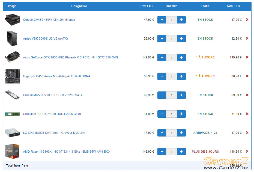254x172 pixels.
Task: Reduce quantity of Crucial MX500 SSD
Action: tap(162, 95)
